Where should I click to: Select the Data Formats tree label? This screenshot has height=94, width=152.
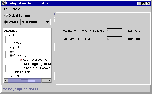click(x=22, y=72)
